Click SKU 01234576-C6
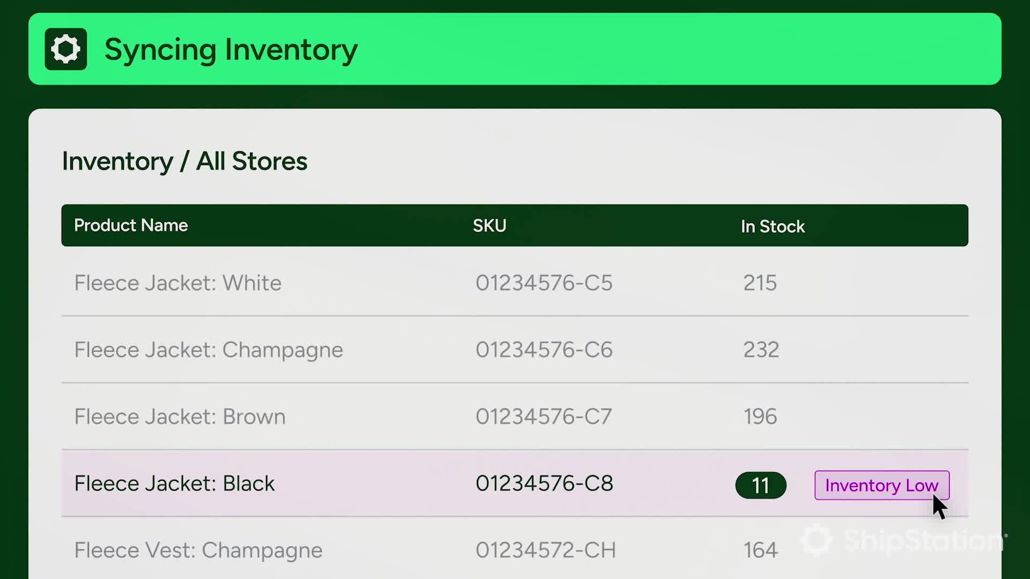The height and width of the screenshot is (579, 1030). pos(543,350)
